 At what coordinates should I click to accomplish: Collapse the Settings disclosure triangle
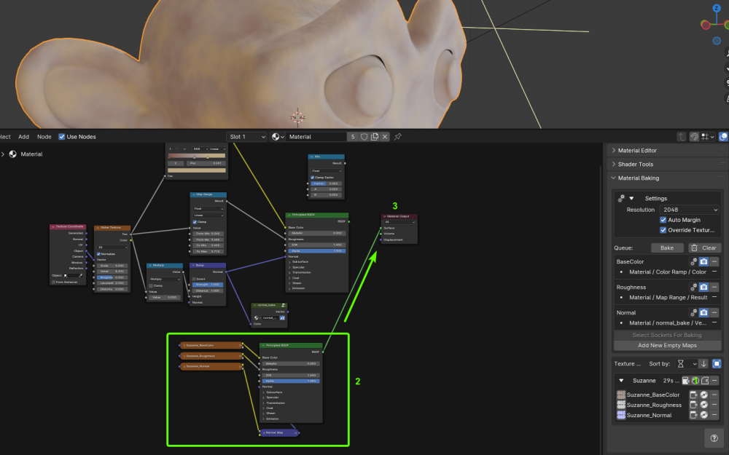[x=631, y=198]
